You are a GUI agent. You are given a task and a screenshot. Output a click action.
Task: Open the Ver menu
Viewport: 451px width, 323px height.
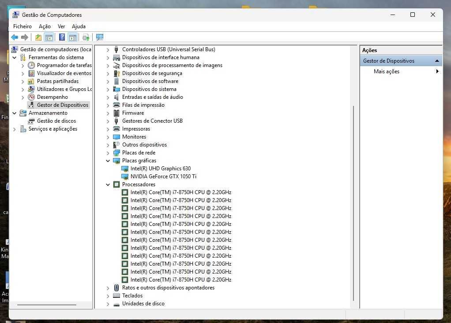[61, 26]
